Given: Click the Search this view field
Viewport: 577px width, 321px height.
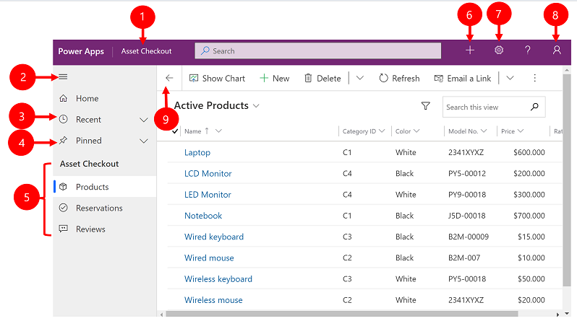Looking at the screenshot, I should [486, 107].
